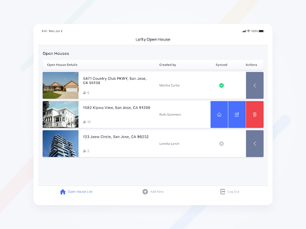
Task: Click the Synced column header
Action: click(221, 65)
